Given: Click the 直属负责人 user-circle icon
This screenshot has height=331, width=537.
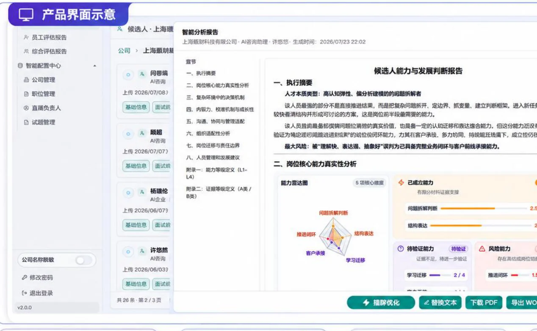Looking at the screenshot, I should coord(26,108).
